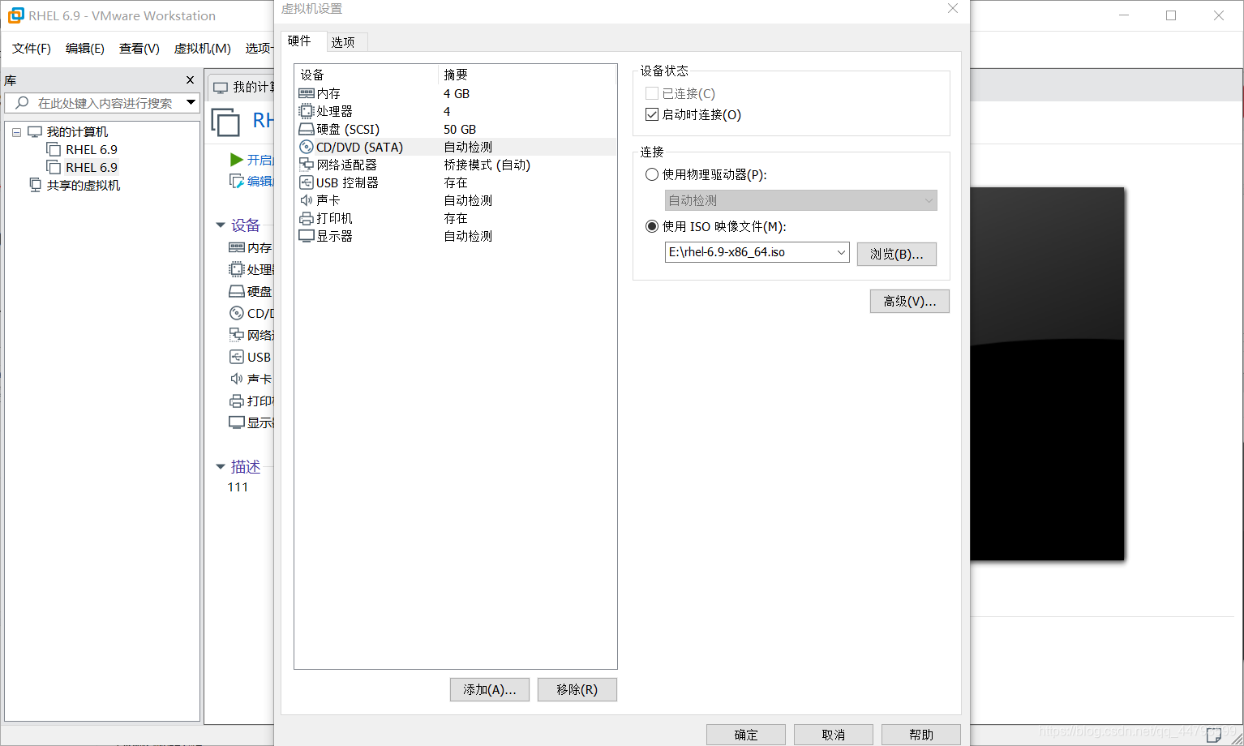
Task: Click the 桥接模式 (自动) summary text
Action: pyautogui.click(x=487, y=165)
